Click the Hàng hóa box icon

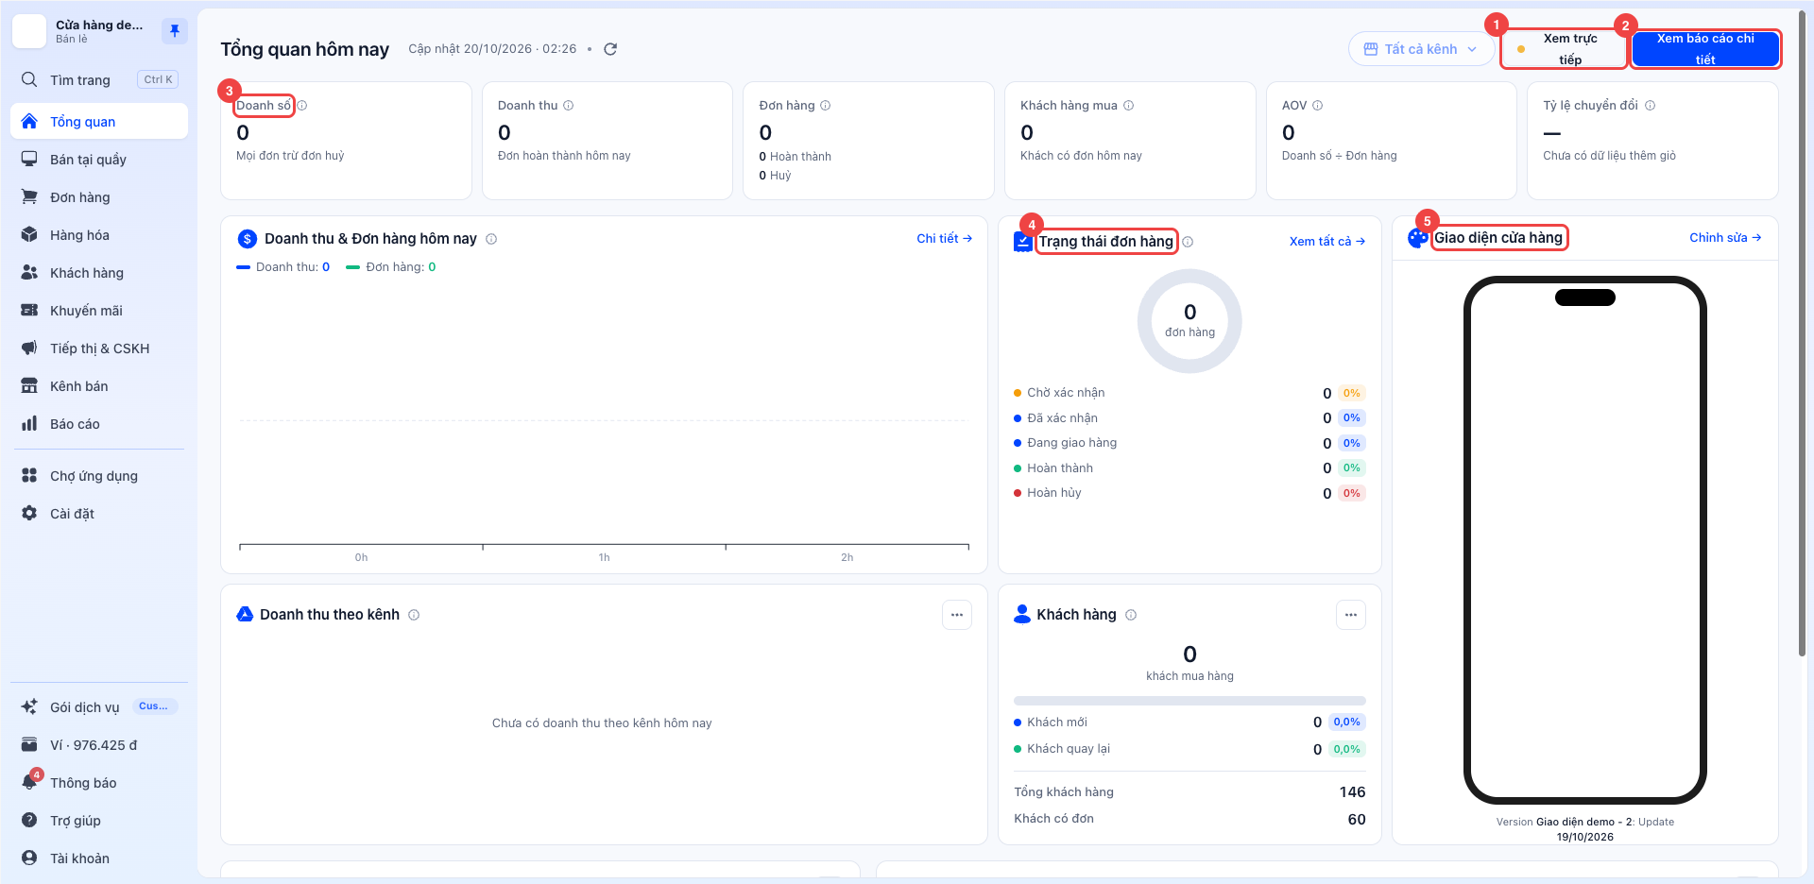(29, 235)
